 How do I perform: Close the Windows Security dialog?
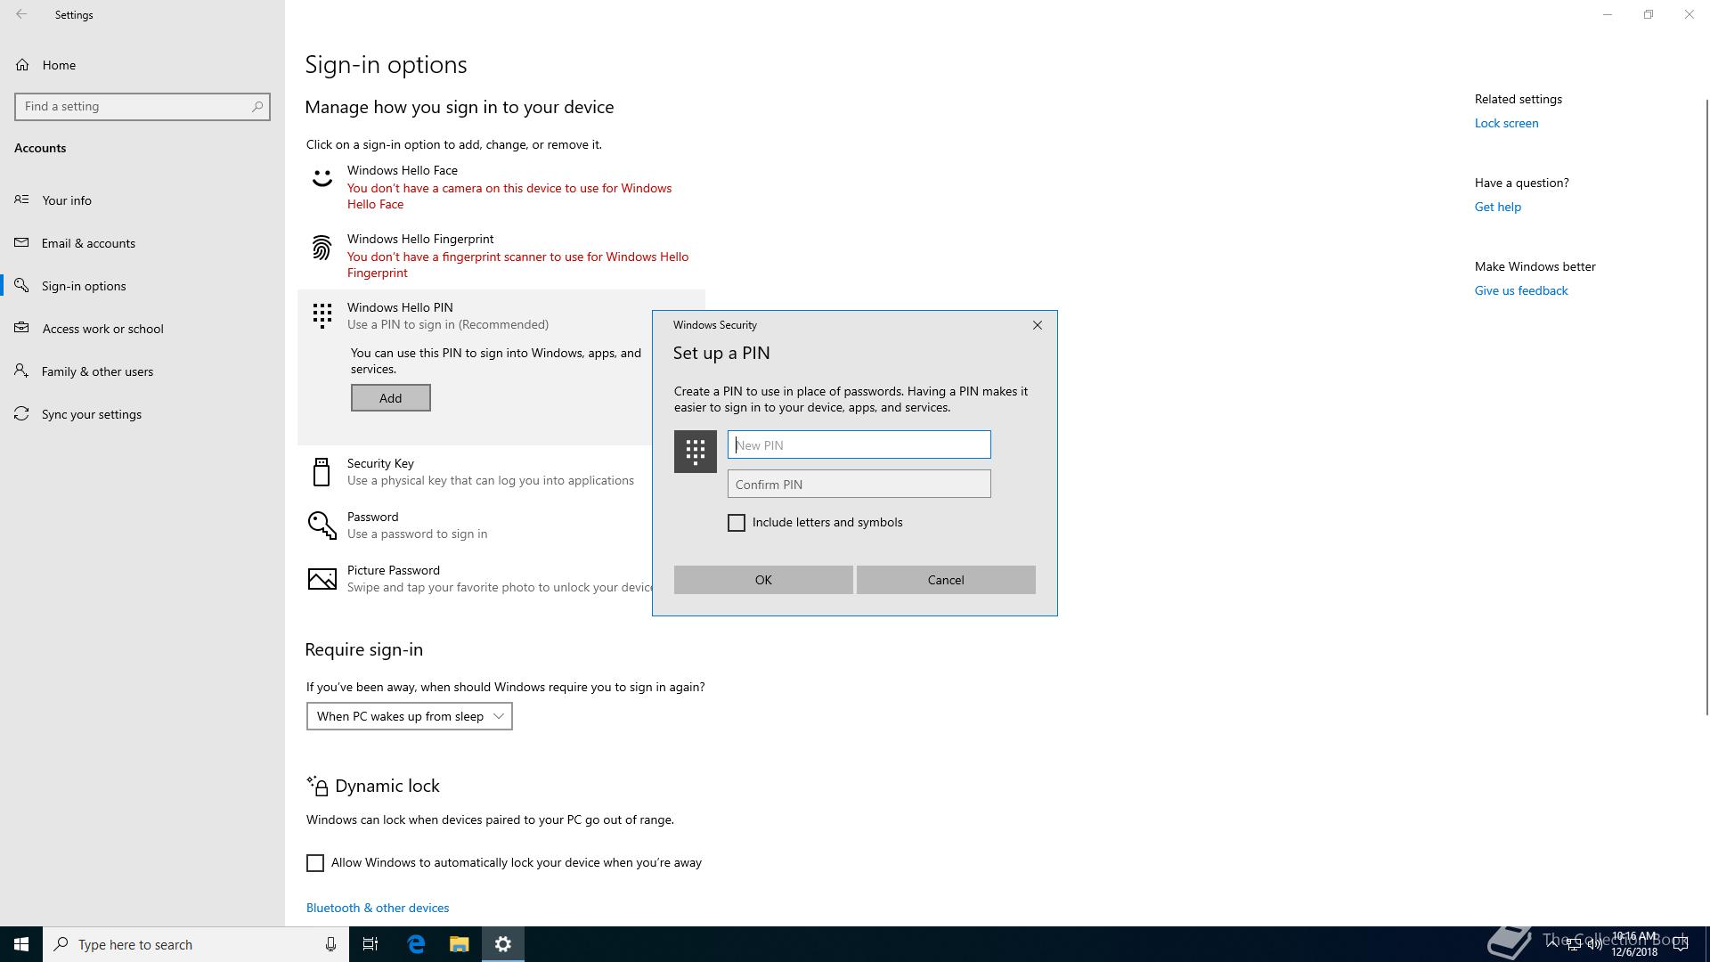pyautogui.click(x=1038, y=325)
